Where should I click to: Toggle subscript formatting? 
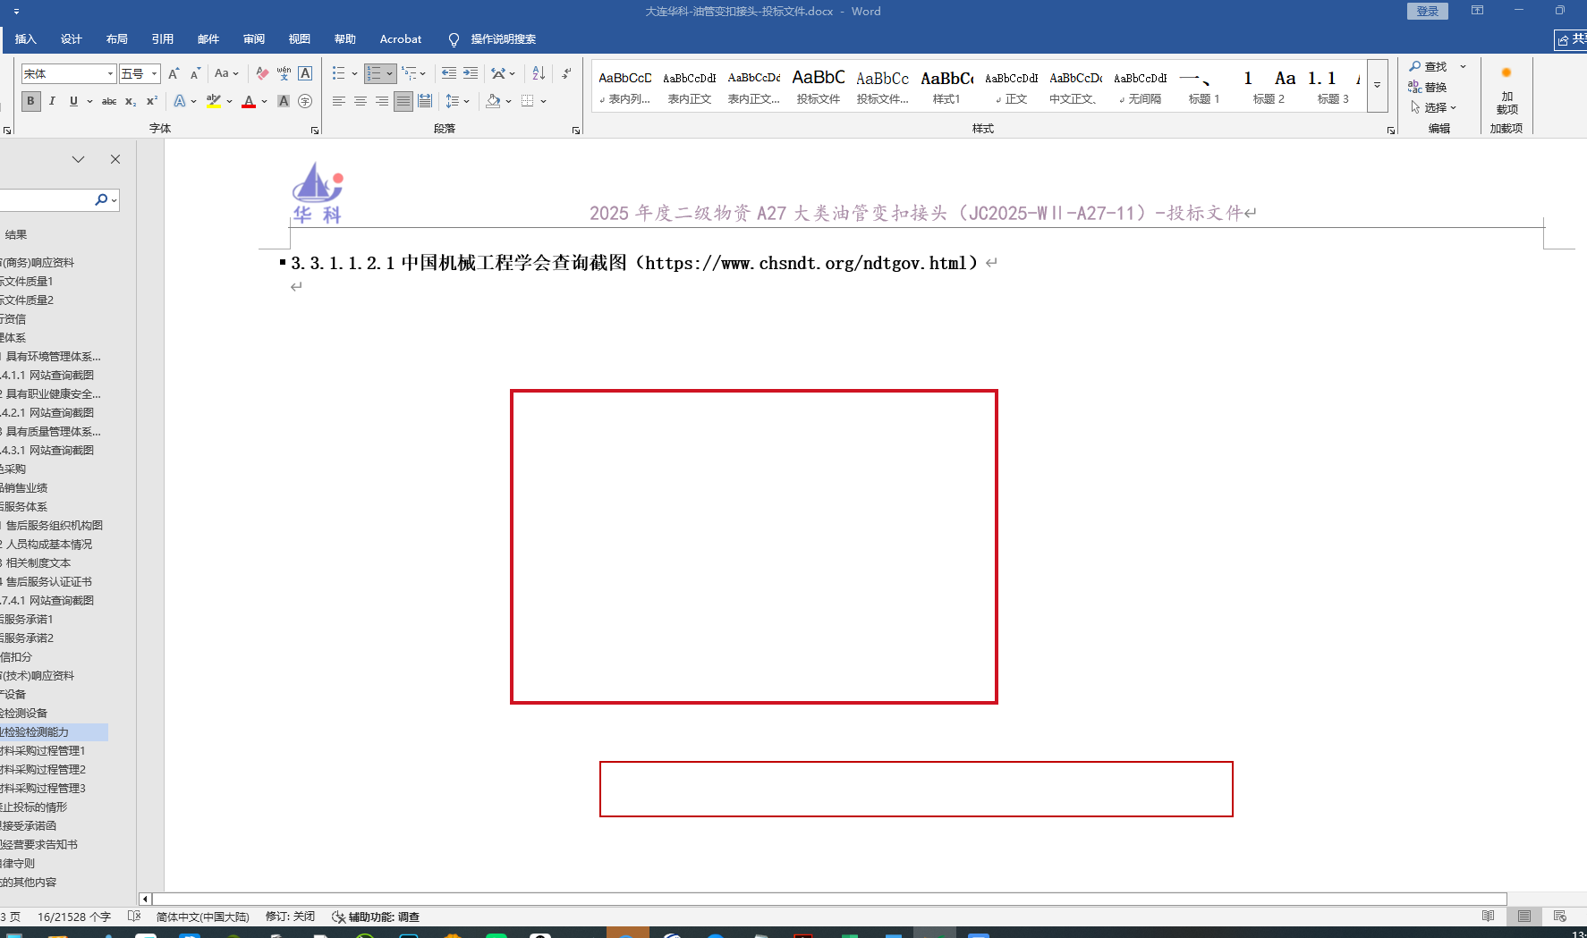pyautogui.click(x=131, y=101)
